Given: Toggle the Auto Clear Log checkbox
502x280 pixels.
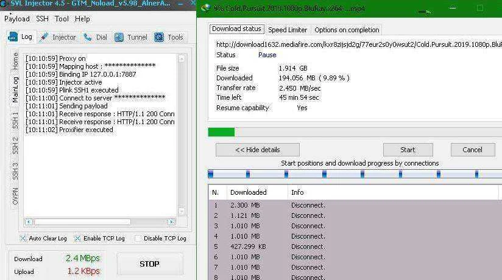Looking at the screenshot, I should pos(23,239).
